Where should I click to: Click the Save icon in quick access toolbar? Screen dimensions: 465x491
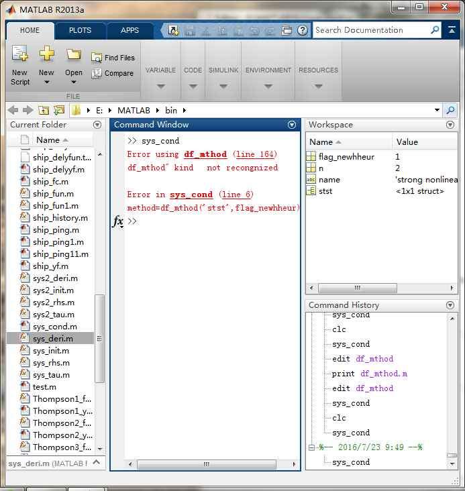(x=190, y=31)
